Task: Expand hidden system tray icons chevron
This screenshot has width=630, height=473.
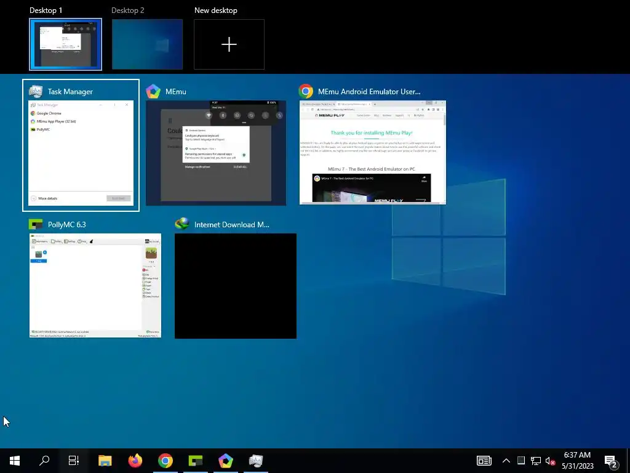Action: [506, 461]
